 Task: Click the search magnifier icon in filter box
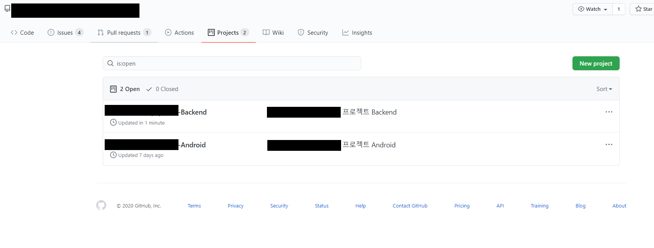[110, 63]
